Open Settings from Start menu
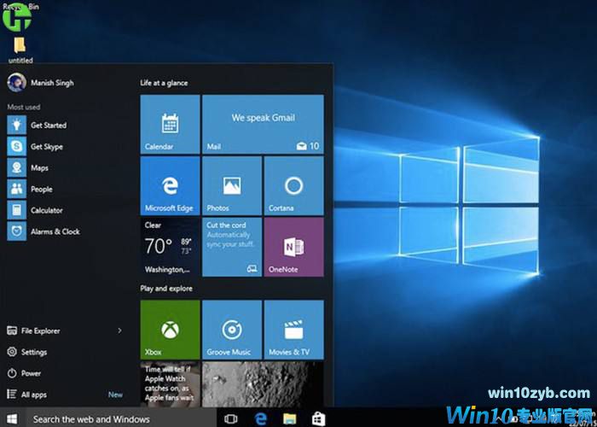 (27, 352)
